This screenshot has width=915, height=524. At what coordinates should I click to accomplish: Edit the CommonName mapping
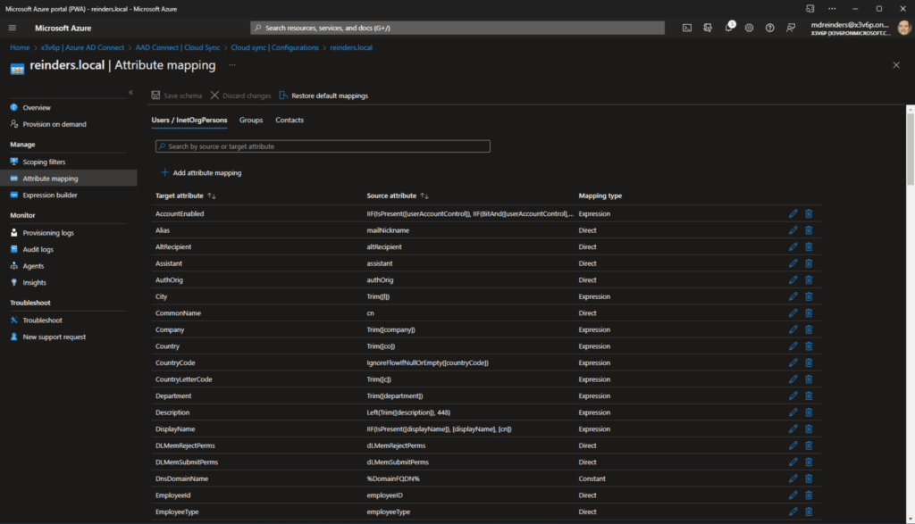[x=793, y=313]
